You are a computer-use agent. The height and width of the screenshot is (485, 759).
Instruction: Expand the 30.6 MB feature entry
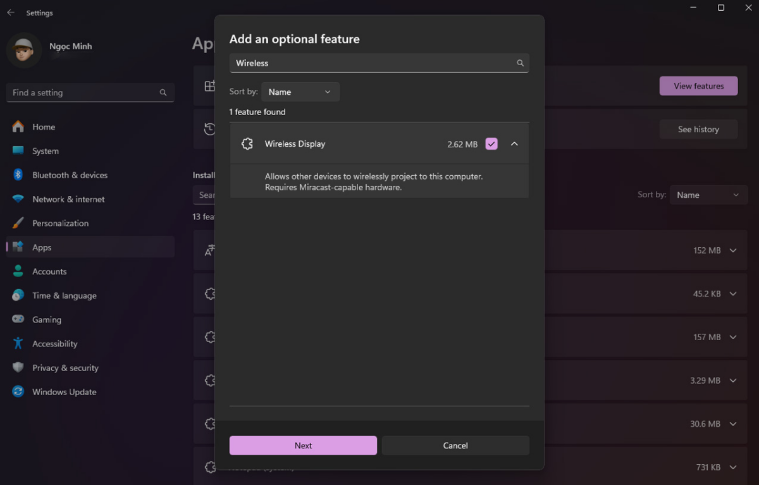click(733, 424)
